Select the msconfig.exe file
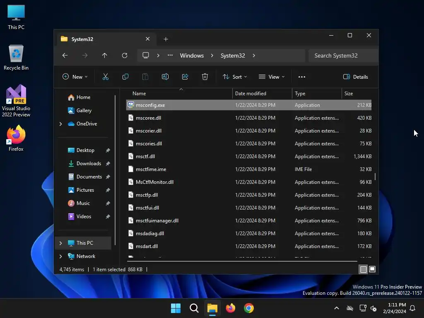 [249, 105]
